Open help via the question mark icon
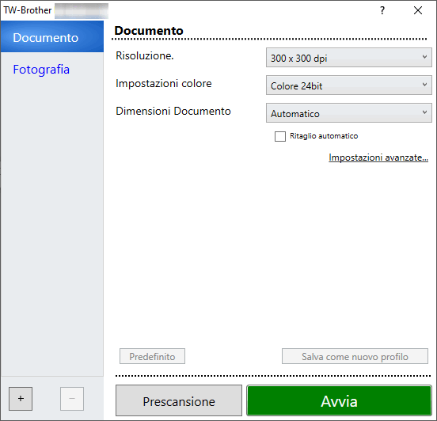The width and height of the screenshot is (437, 421). tap(382, 10)
